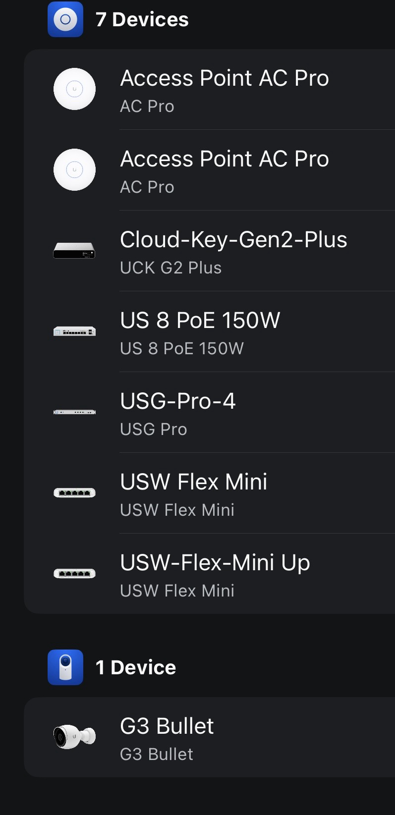Tap the USW-Flex-Mini Up switch icon
The height and width of the screenshot is (815, 395).
pyautogui.click(x=74, y=574)
